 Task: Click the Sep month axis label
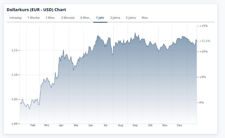pos(135,126)
